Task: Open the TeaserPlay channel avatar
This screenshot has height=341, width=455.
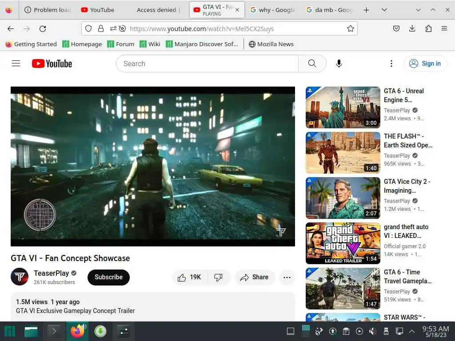Action: coord(20,277)
